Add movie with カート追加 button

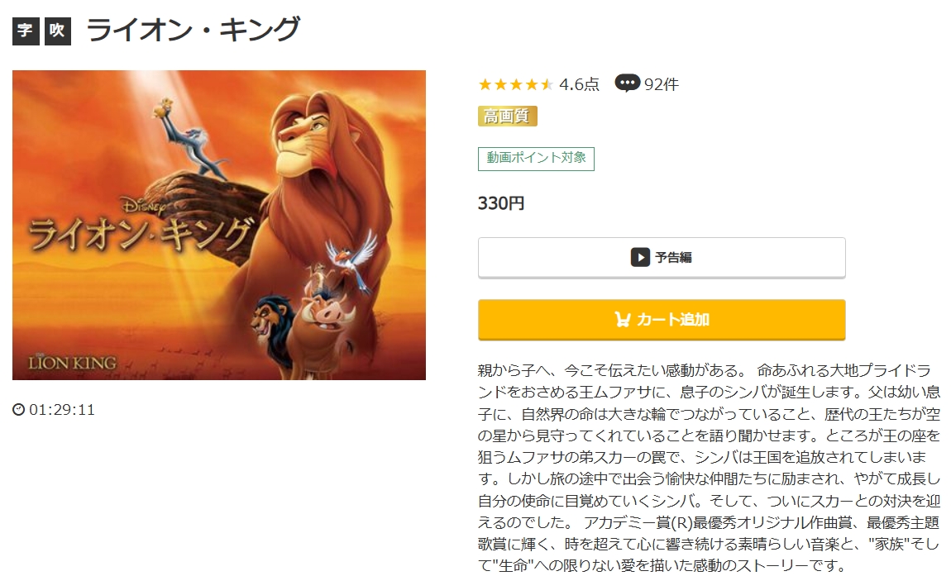[x=661, y=320]
